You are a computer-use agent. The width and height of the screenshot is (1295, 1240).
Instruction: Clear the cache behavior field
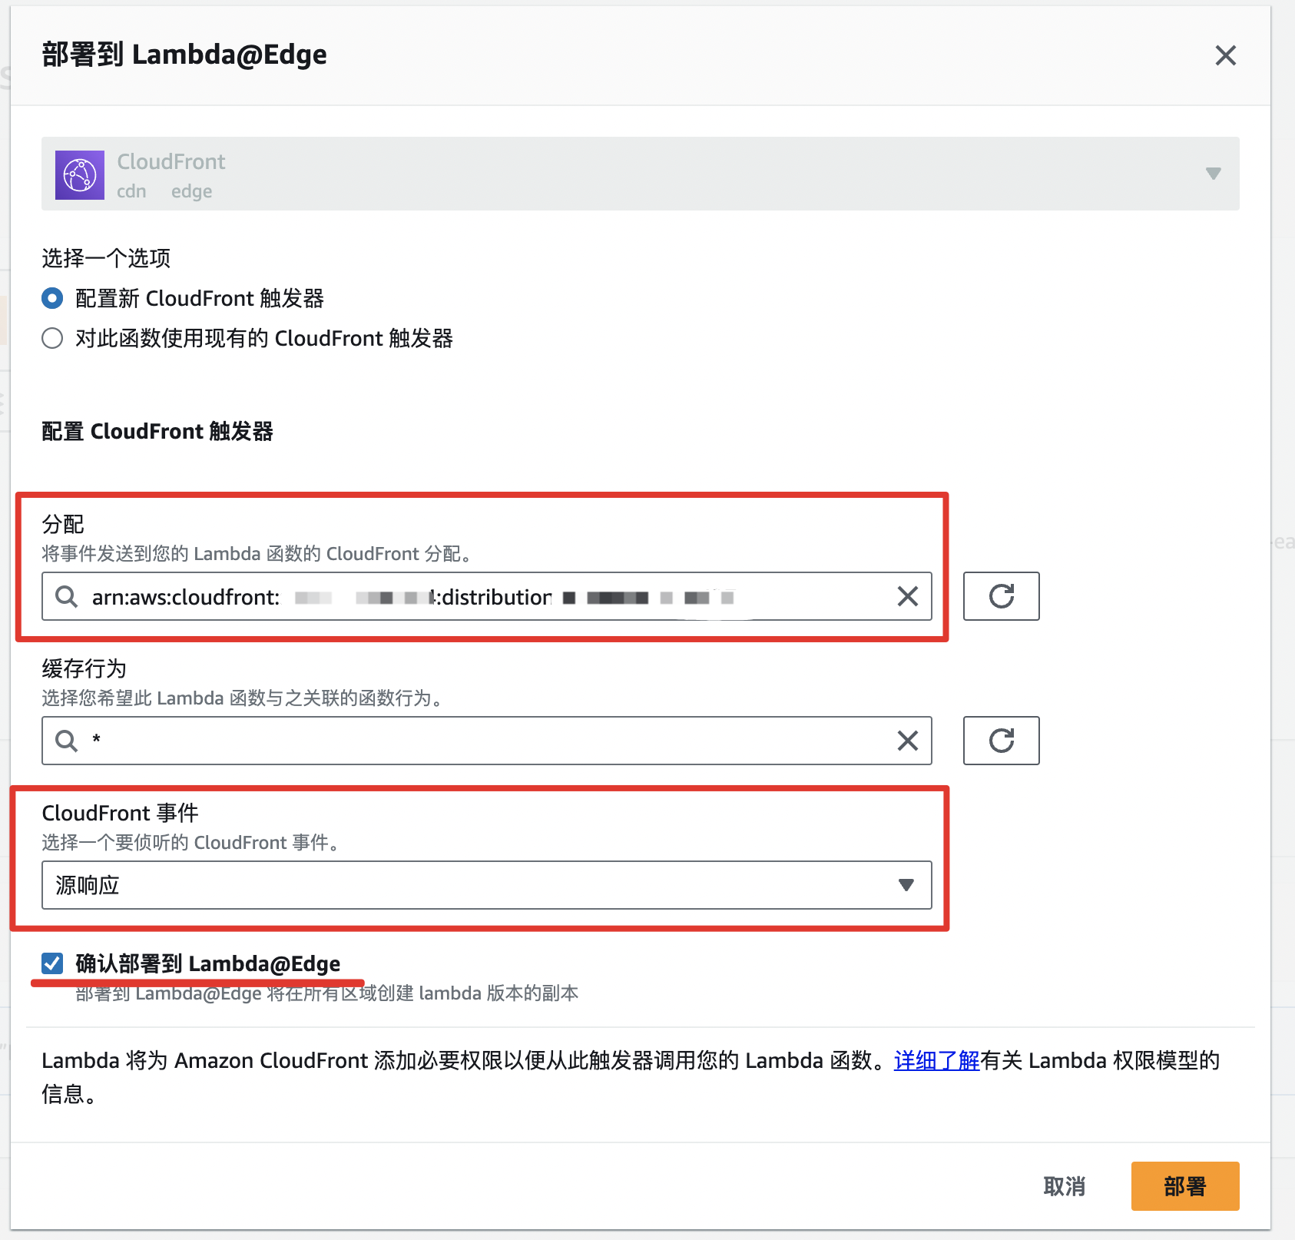coord(908,741)
